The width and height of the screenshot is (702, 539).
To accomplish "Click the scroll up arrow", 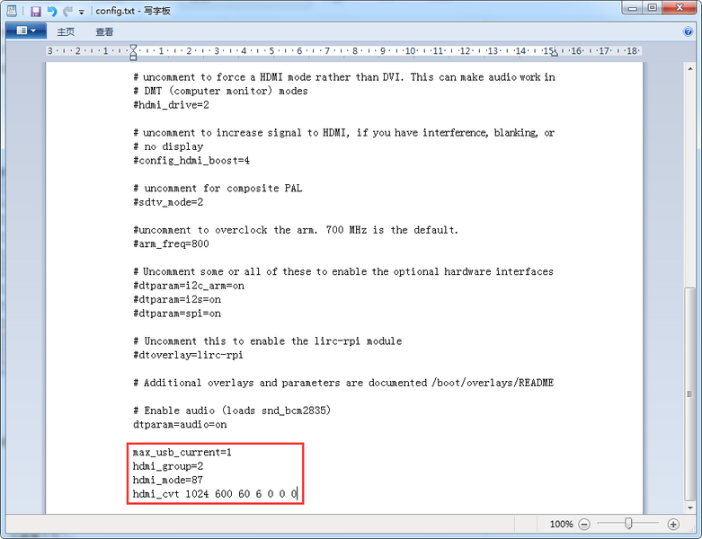I will pyautogui.click(x=690, y=69).
